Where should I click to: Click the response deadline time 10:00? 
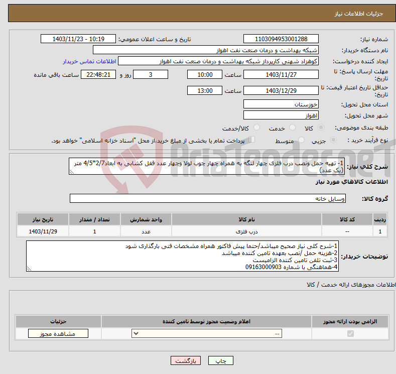[205, 74]
